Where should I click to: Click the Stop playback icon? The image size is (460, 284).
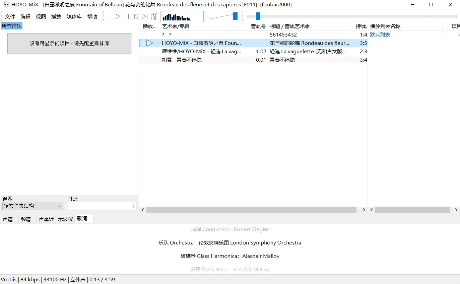coord(109,16)
